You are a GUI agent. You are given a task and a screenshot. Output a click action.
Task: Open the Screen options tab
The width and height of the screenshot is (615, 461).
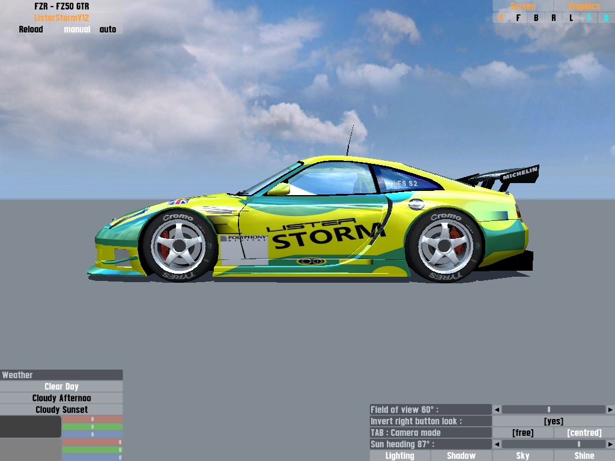point(523,6)
